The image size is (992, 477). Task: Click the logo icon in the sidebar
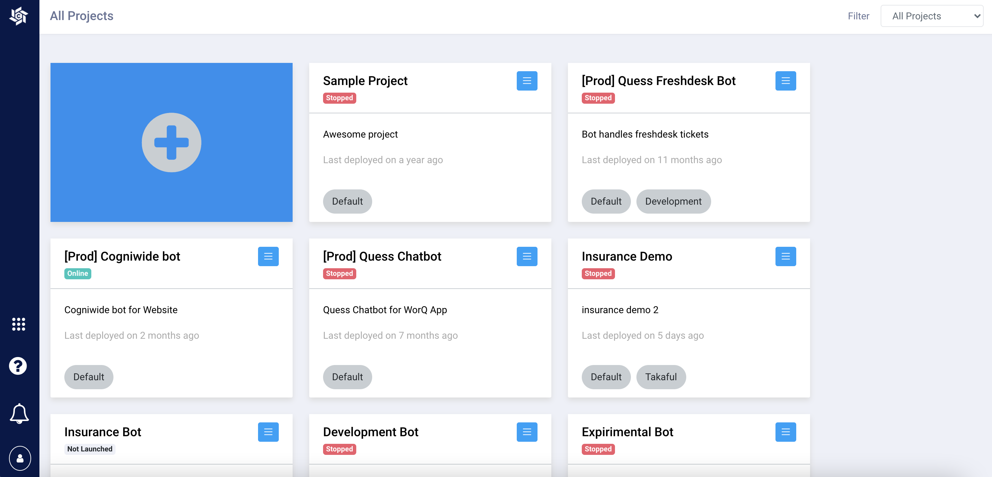coord(18,16)
